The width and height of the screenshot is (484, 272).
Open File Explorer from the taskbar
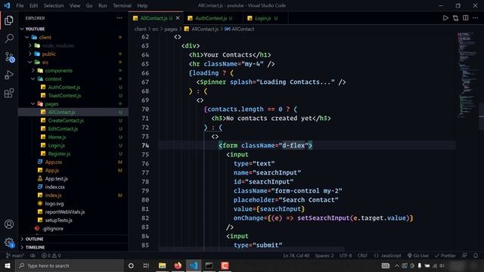(x=162, y=265)
